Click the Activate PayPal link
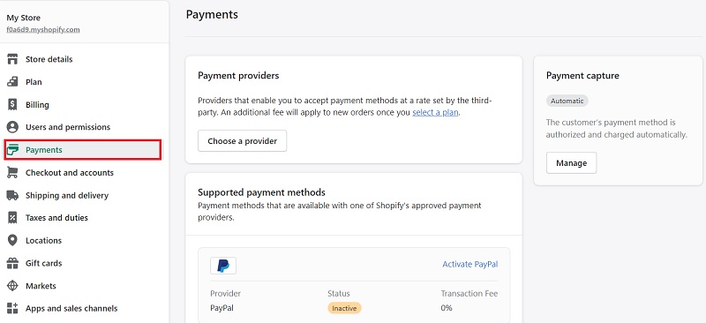The width and height of the screenshot is (706, 323). [470, 265]
